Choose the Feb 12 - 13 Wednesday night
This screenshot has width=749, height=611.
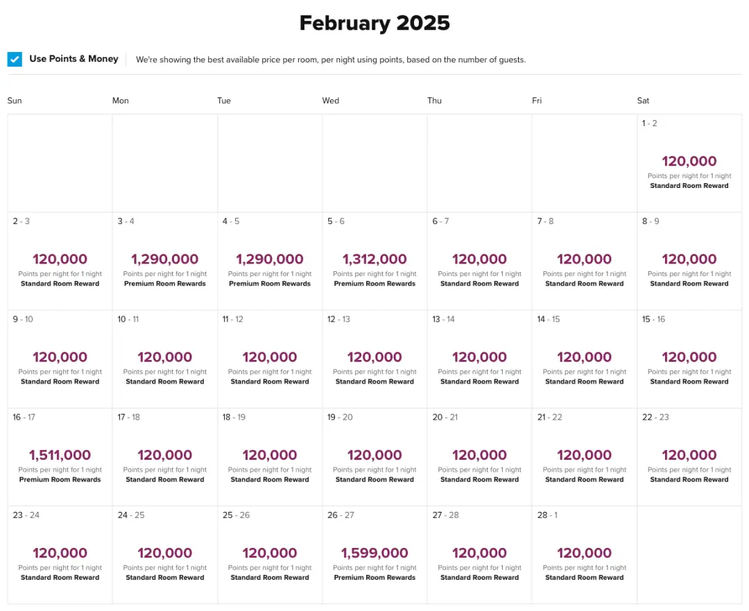click(374, 360)
